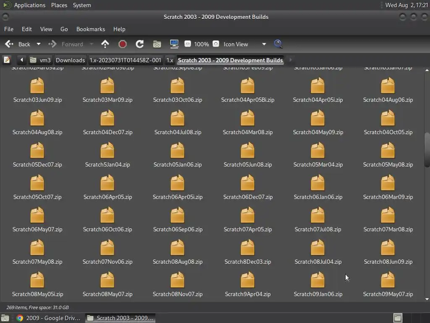
Task: Select Scratch9Apr04.zip archive icon
Action: pos(247,280)
